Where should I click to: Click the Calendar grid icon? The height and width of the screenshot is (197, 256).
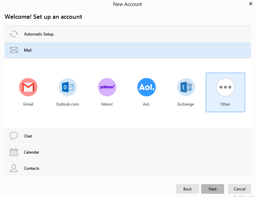(x=14, y=152)
